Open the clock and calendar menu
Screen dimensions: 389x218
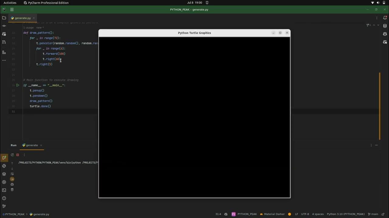coord(194,3)
